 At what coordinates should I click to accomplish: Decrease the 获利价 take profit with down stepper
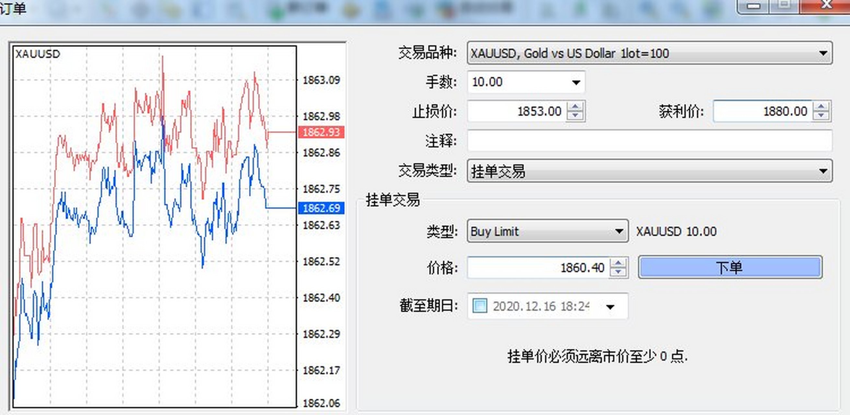coord(821,115)
